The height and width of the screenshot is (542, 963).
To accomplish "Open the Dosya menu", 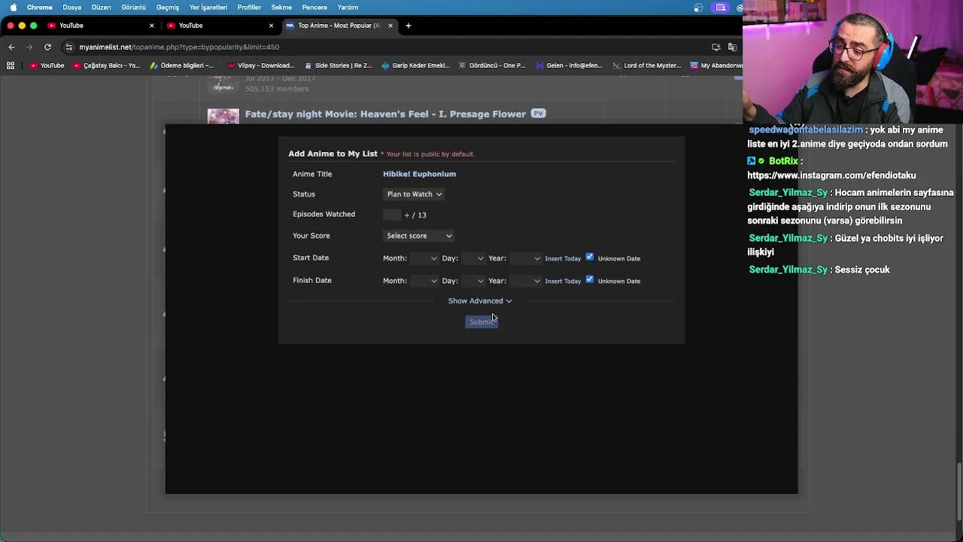I will coord(72,8).
